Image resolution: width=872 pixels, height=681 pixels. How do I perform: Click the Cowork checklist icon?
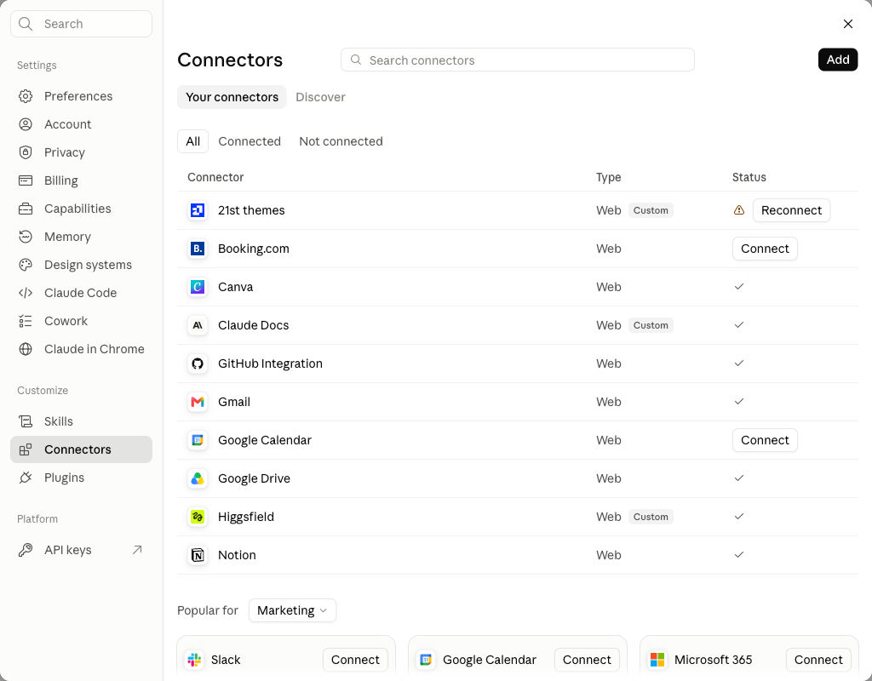pos(26,321)
